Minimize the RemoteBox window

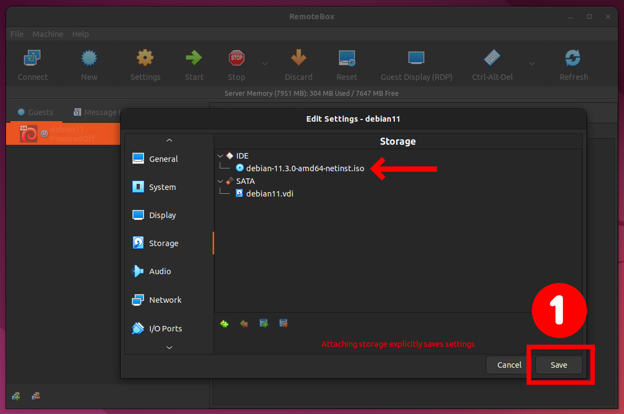click(x=571, y=17)
